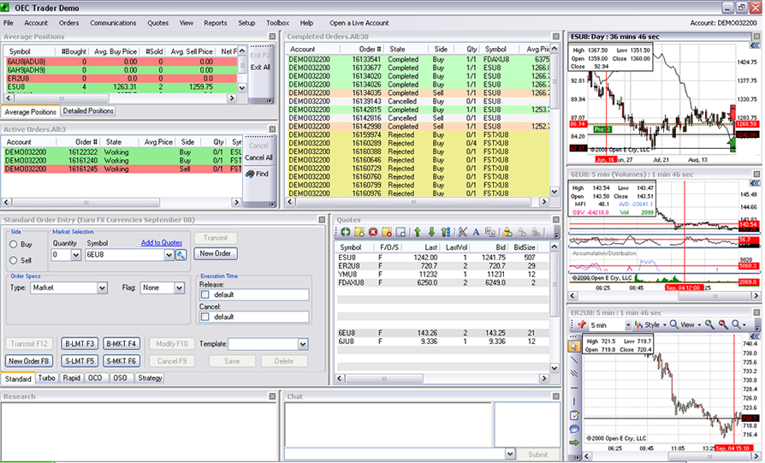Select the green arrow drawing tool
This screenshot has height=463, width=765.
tap(574, 442)
